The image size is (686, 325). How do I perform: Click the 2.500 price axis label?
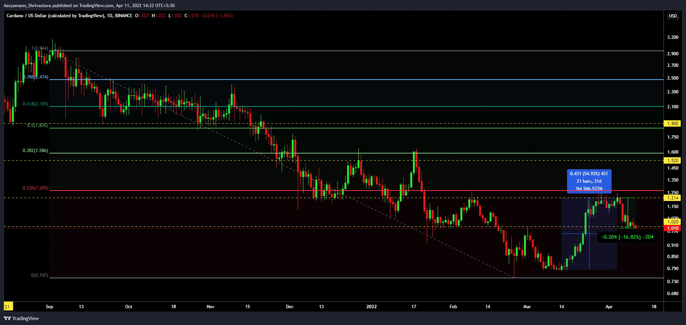(x=673, y=78)
